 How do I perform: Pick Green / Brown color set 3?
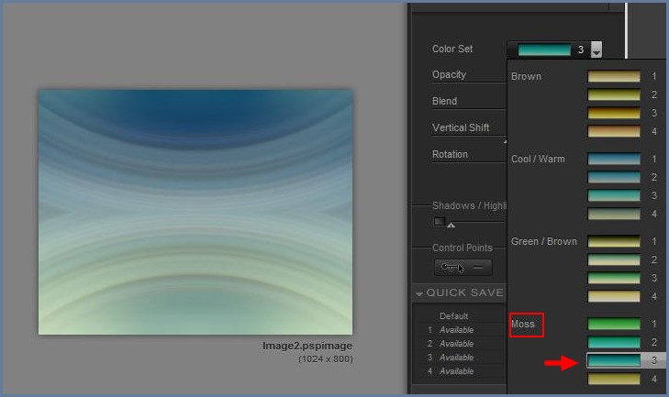(614, 278)
